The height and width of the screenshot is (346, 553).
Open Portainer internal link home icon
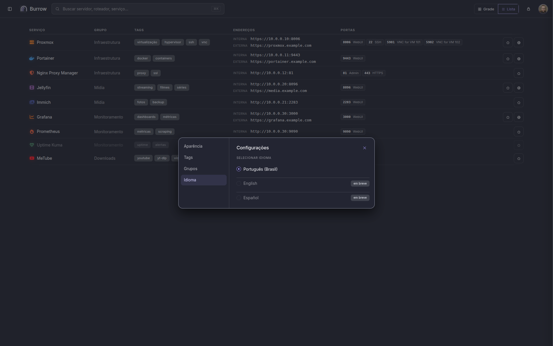pos(508,59)
